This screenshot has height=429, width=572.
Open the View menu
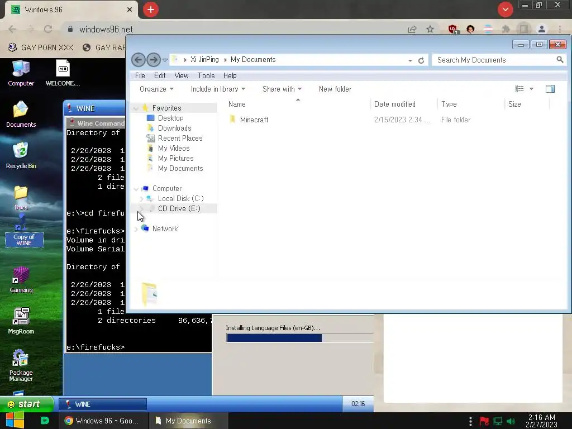click(x=182, y=75)
